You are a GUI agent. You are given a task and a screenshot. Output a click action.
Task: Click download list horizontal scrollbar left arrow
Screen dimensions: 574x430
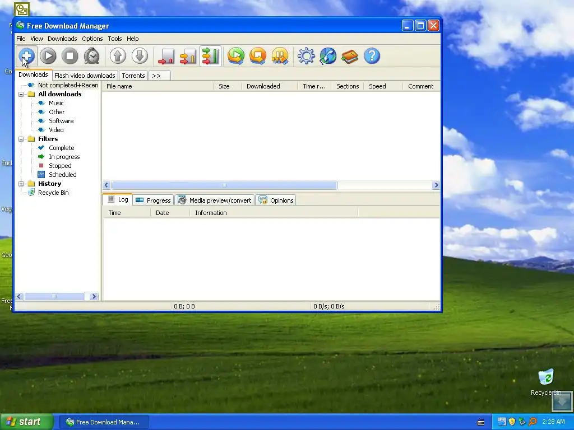[107, 185]
